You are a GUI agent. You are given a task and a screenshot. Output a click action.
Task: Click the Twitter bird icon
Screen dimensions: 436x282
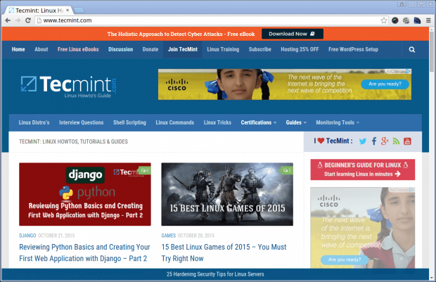tap(363, 141)
